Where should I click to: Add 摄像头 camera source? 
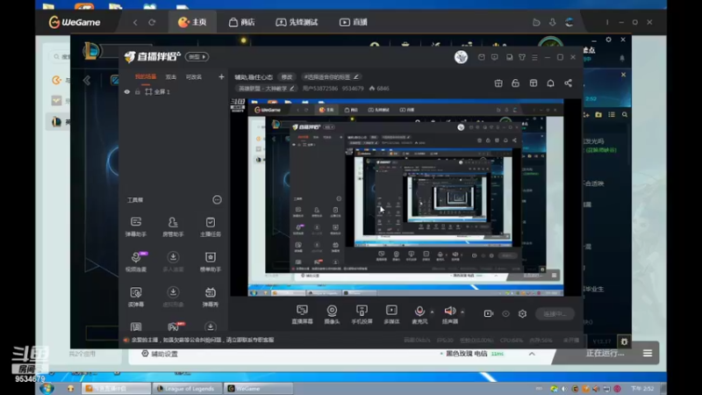tap(332, 314)
